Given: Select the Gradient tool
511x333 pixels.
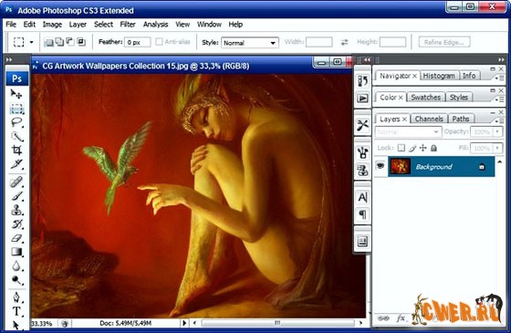Looking at the screenshot, I should click(16, 252).
